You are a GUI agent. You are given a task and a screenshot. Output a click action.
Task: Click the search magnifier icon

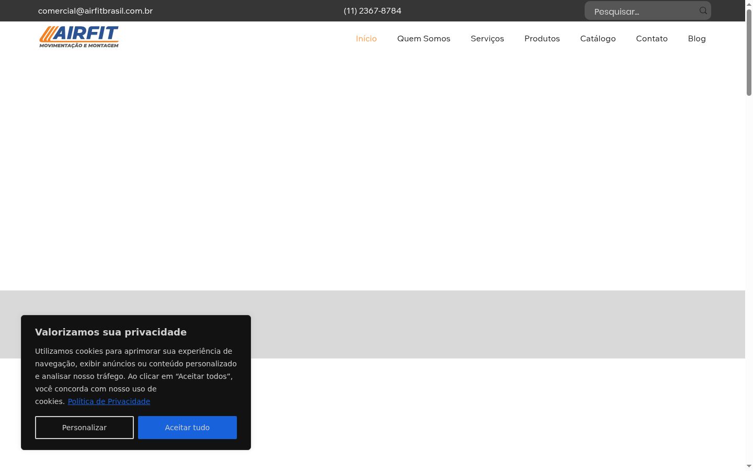click(x=703, y=10)
